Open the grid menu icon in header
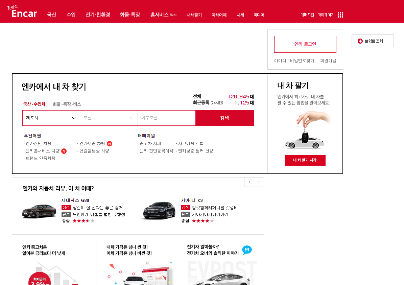This screenshot has width=404, height=285. click(340, 15)
